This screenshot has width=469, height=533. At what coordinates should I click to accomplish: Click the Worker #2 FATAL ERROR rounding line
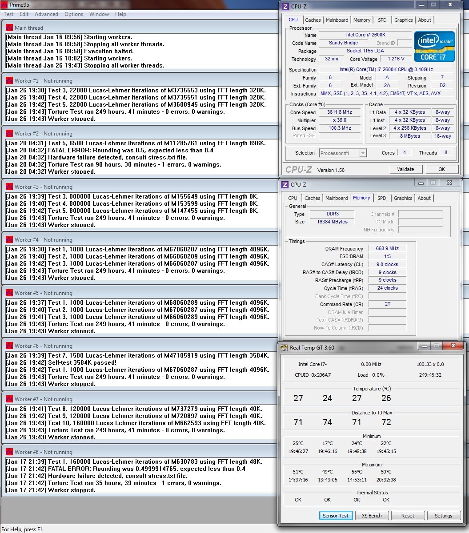pyautogui.click(x=109, y=150)
